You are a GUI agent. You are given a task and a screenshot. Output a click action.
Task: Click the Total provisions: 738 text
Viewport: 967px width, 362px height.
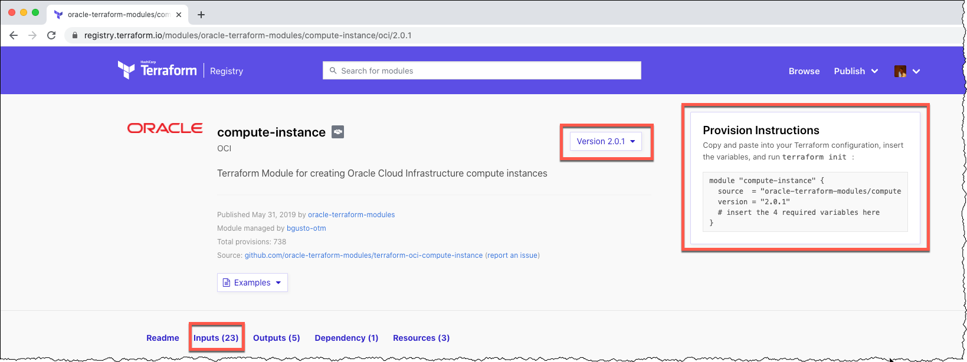click(251, 242)
